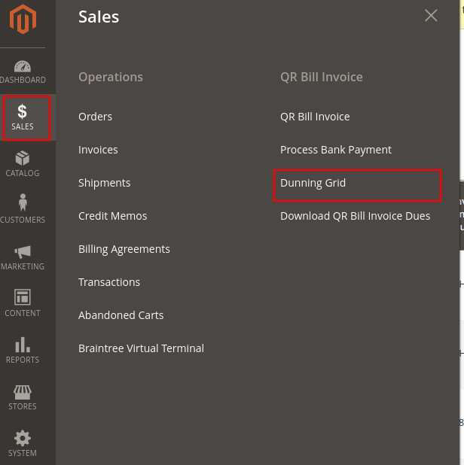Open the Marketing megaphone icon
The width and height of the screenshot is (464, 465).
point(23,252)
